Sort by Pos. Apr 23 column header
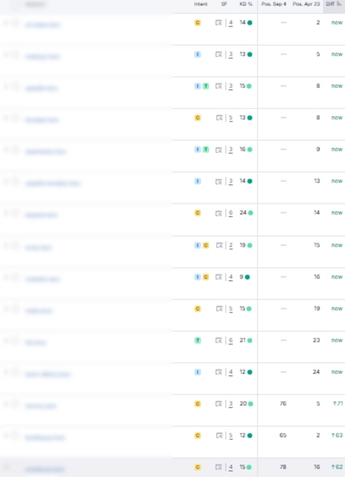 (x=306, y=4)
